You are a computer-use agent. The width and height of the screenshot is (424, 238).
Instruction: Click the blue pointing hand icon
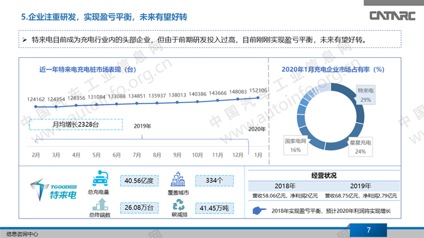coord(259,210)
